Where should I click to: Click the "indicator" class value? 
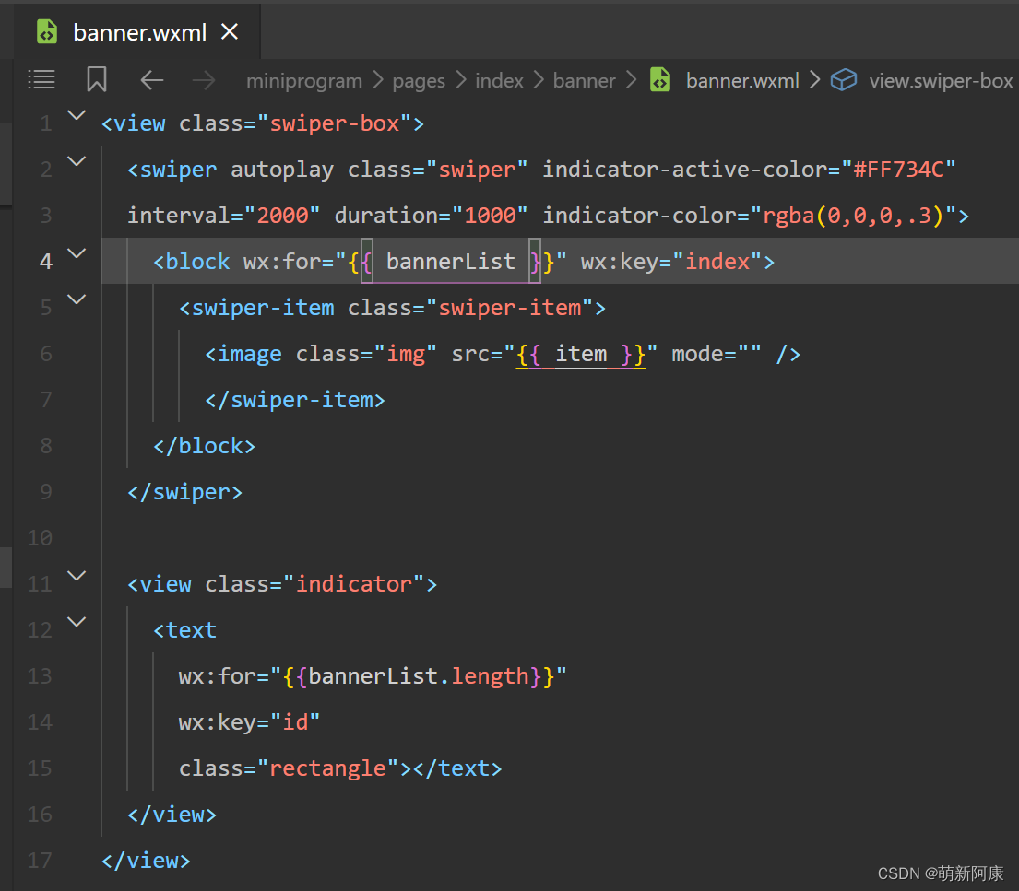(x=353, y=584)
